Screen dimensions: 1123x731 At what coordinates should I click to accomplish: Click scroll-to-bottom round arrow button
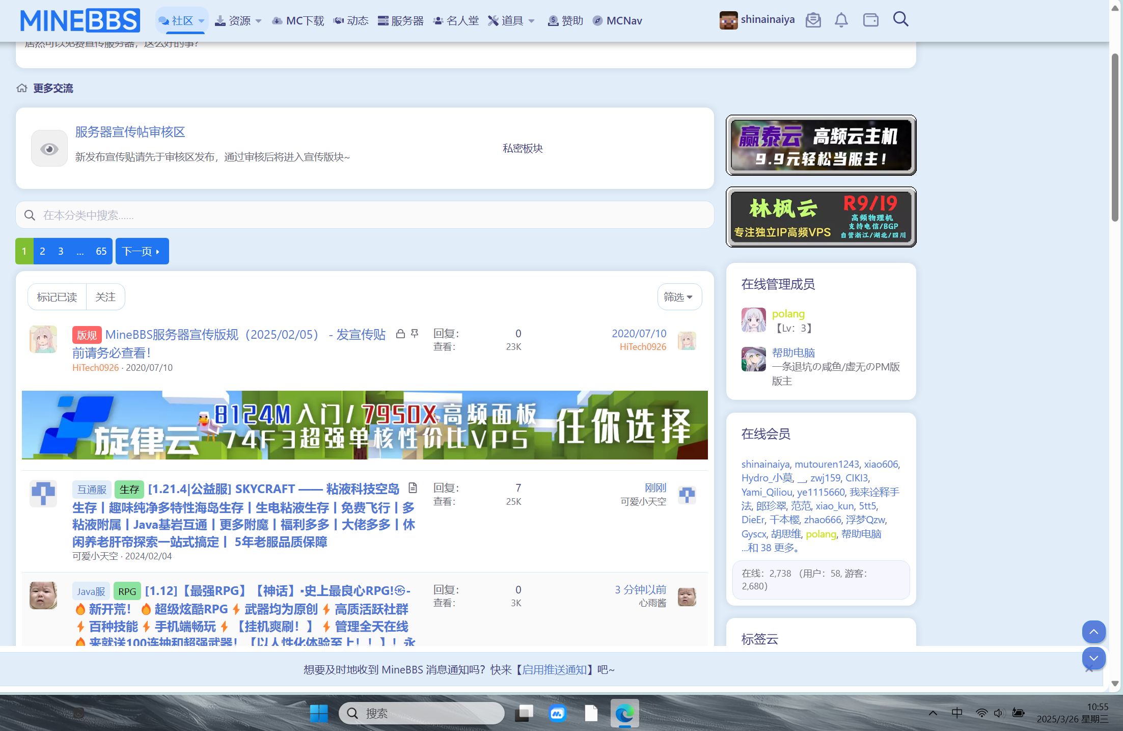point(1093,658)
